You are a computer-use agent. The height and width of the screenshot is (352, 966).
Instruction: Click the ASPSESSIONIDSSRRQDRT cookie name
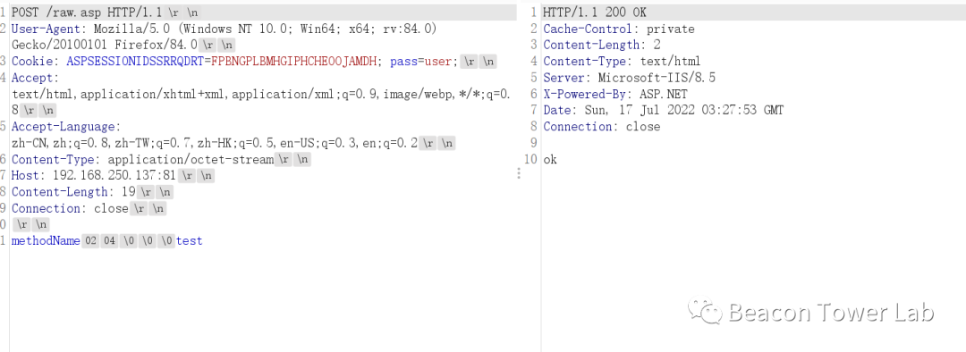135,61
